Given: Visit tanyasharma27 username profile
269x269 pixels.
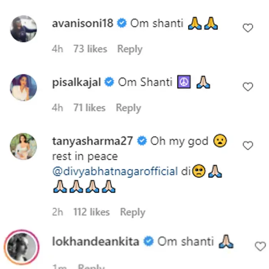Looking at the screenshot, I should tap(92, 141).
